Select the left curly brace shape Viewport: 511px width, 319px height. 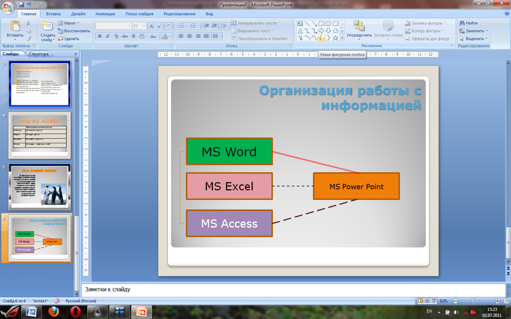click(x=322, y=38)
